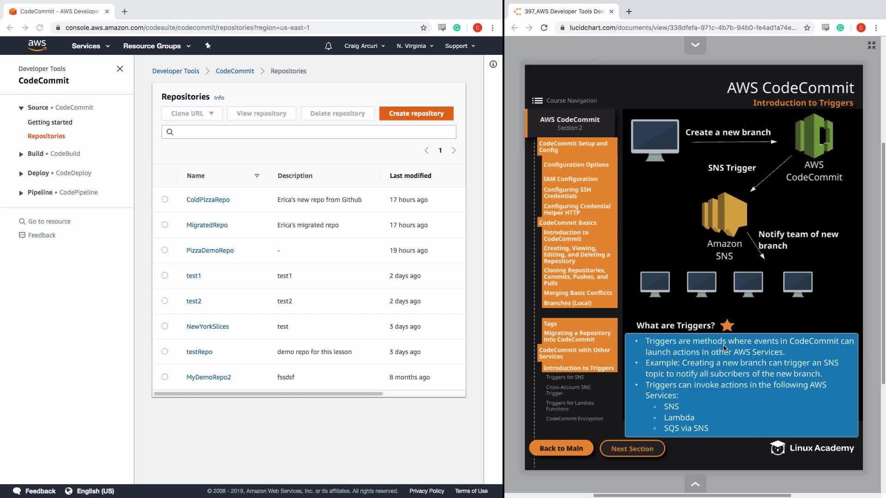The width and height of the screenshot is (886, 498).
Task: Bookmark the CodeCommit console page with star
Action: coord(424,28)
